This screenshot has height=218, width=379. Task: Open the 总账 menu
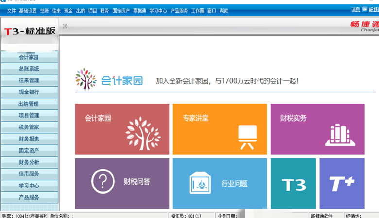(x=44, y=11)
